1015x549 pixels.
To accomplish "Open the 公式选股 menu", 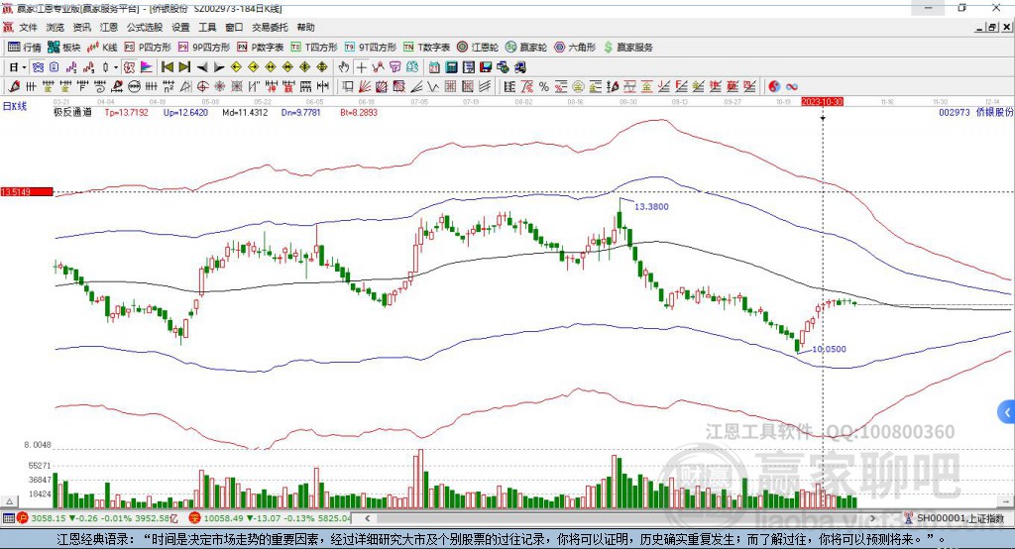I will pos(145,27).
